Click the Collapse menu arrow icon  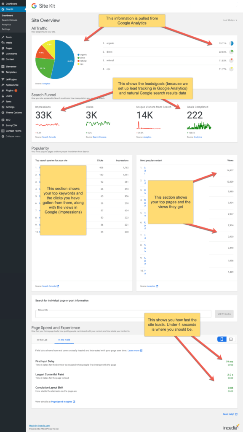(x=3, y=136)
